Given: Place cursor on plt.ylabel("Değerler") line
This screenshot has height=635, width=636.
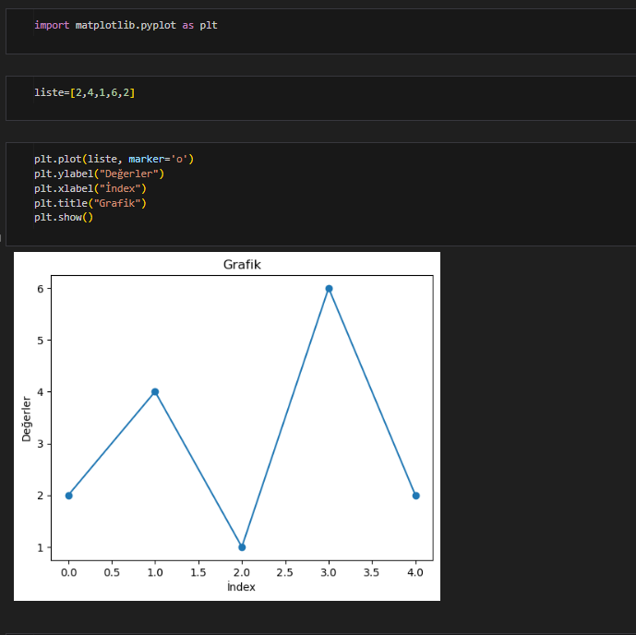Looking at the screenshot, I should tap(99, 174).
